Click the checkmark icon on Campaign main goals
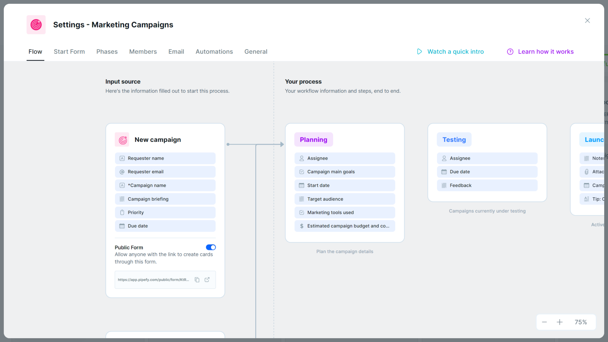Viewport: 608px width, 342px height. point(301,172)
